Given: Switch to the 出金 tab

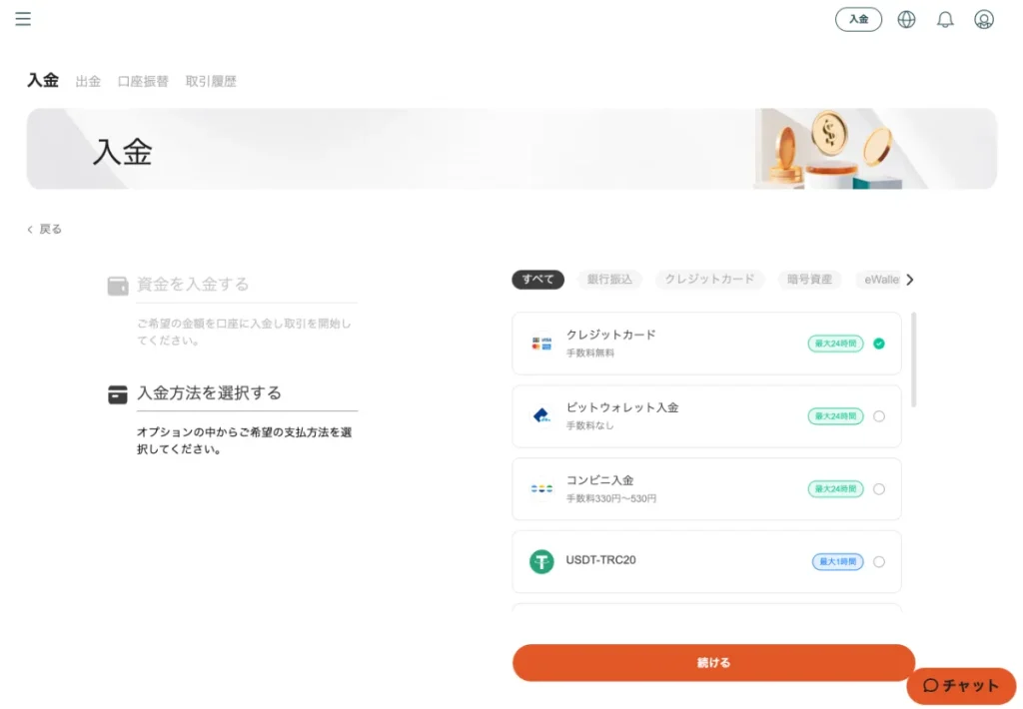Looking at the screenshot, I should tap(88, 81).
